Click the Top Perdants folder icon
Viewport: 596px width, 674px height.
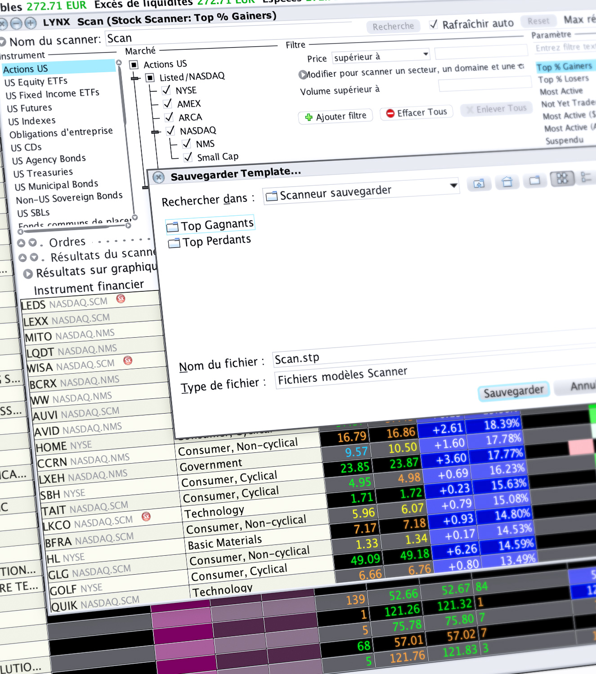[x=174, y=244]
